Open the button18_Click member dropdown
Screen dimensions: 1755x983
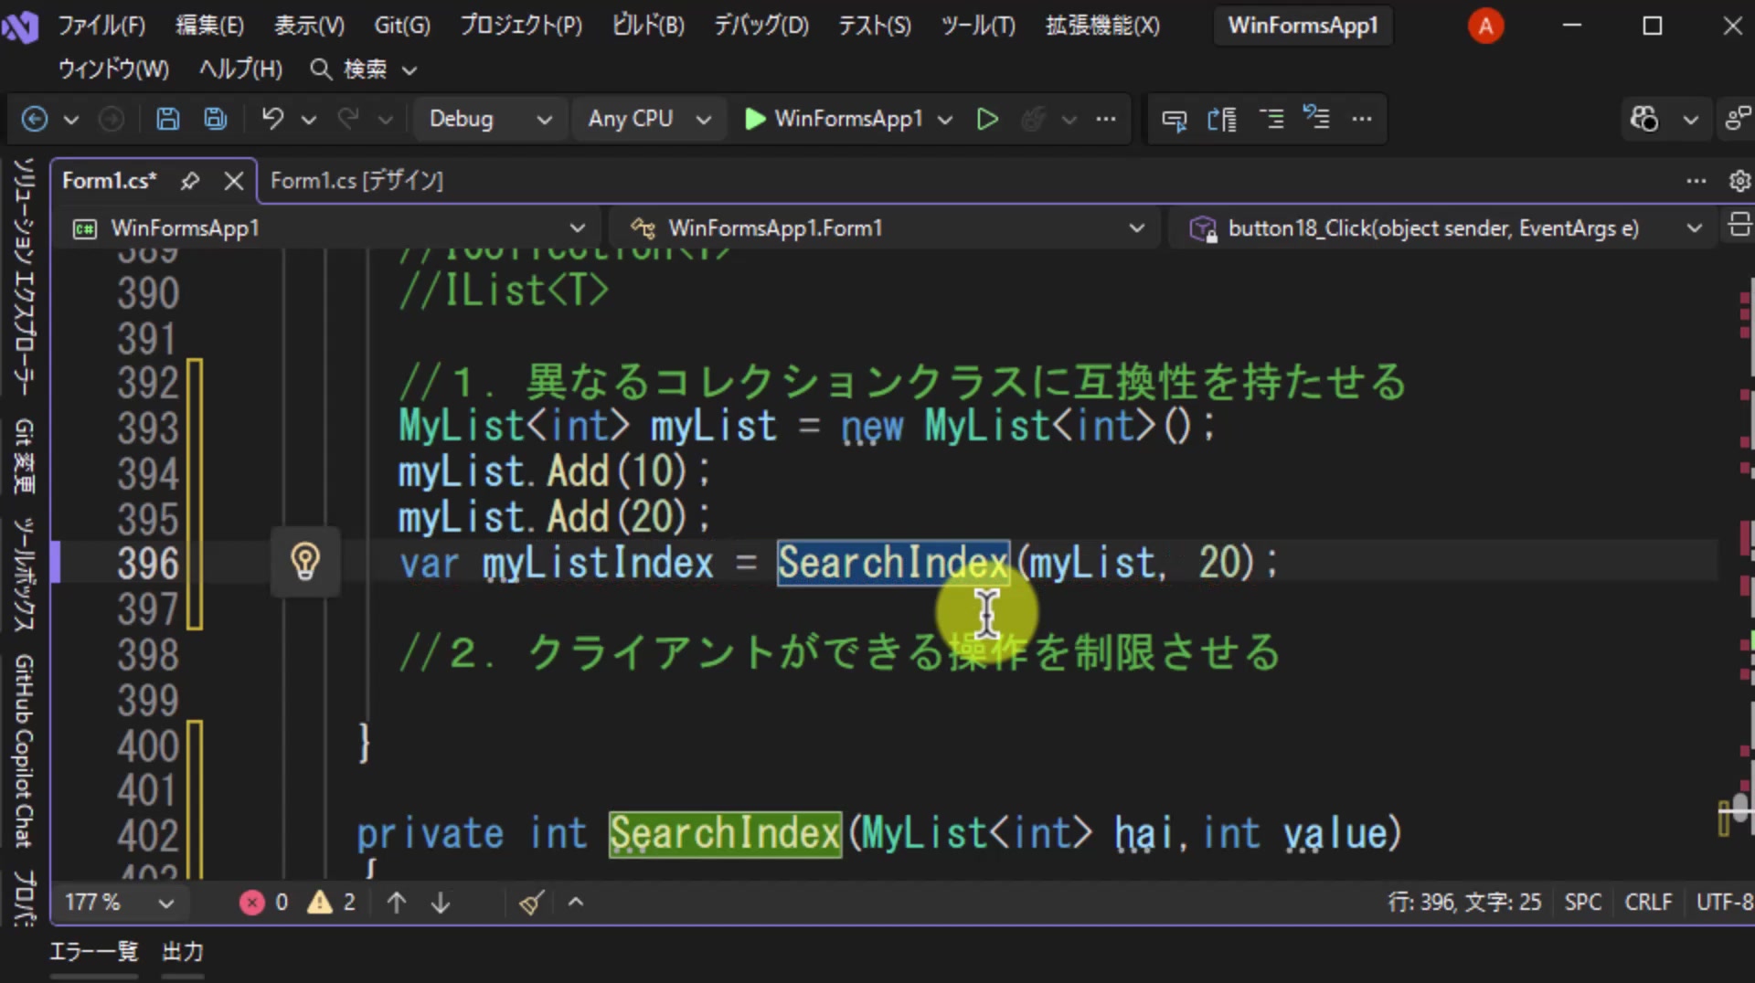(x=1444, y=227)
